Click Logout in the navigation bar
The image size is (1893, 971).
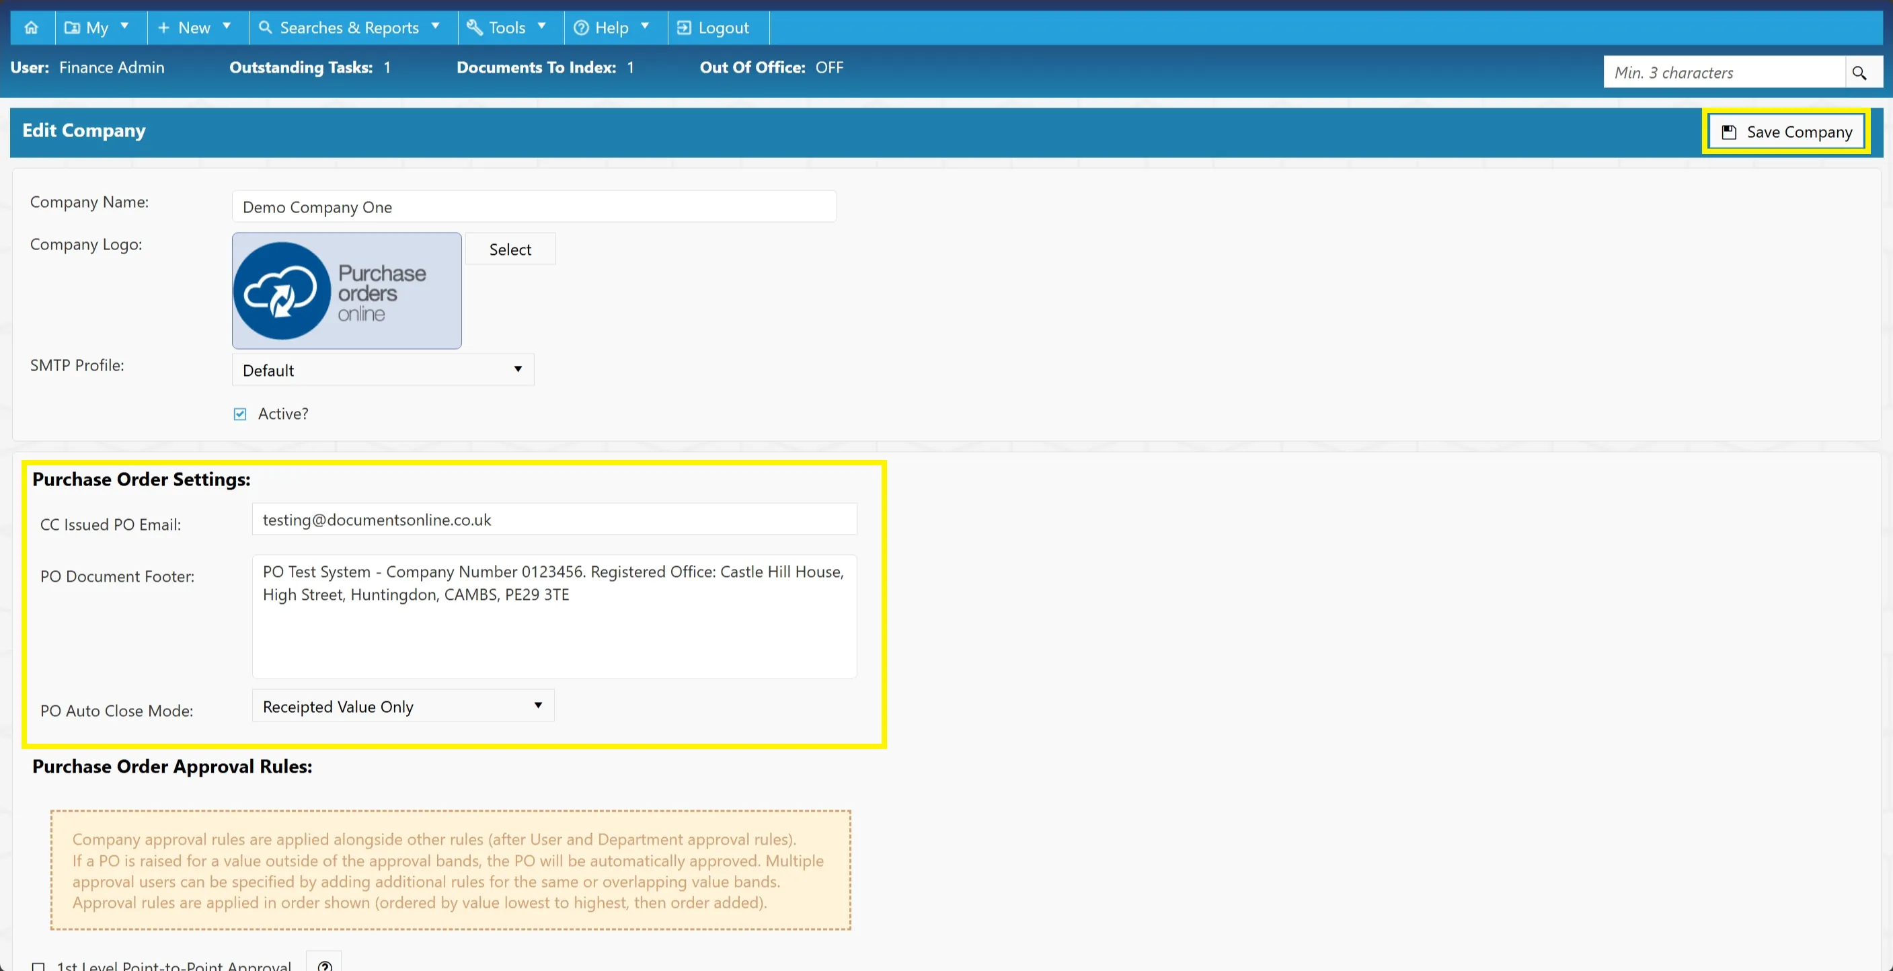pos(718,28)
